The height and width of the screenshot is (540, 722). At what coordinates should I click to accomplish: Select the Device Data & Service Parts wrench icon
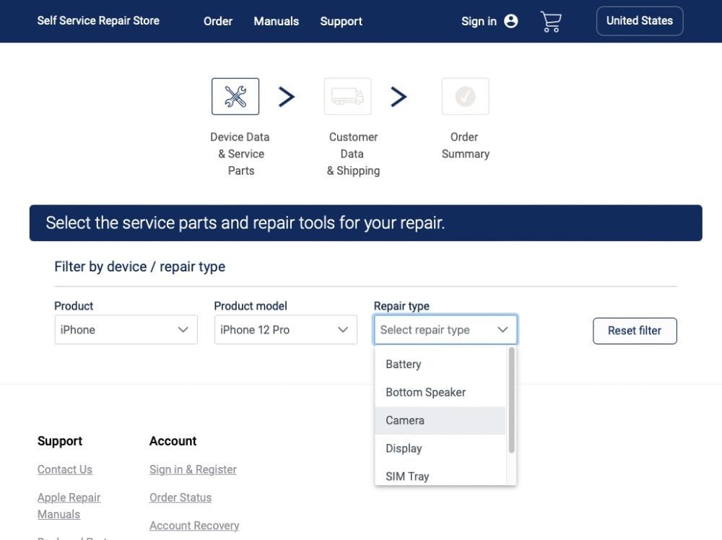[x=235, y=96]
